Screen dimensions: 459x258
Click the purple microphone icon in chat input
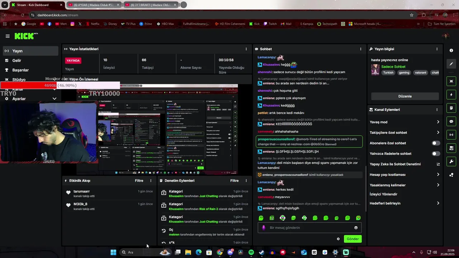click(264, 228)
